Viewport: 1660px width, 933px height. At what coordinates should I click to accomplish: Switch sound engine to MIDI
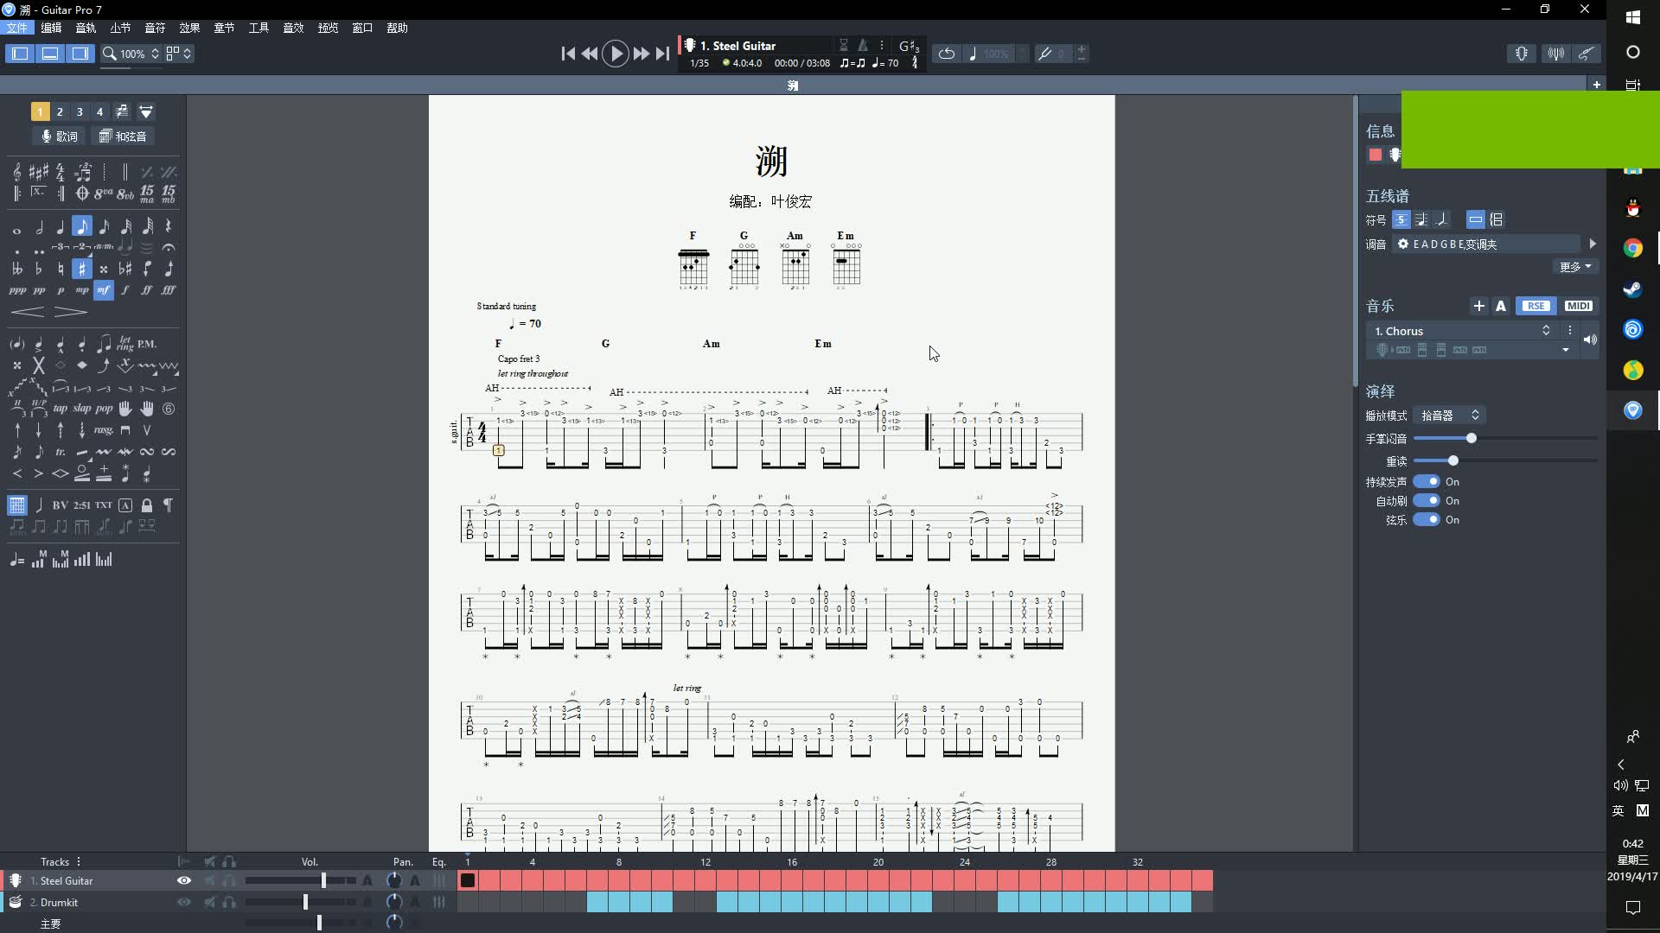click(x=1578, y=306)
